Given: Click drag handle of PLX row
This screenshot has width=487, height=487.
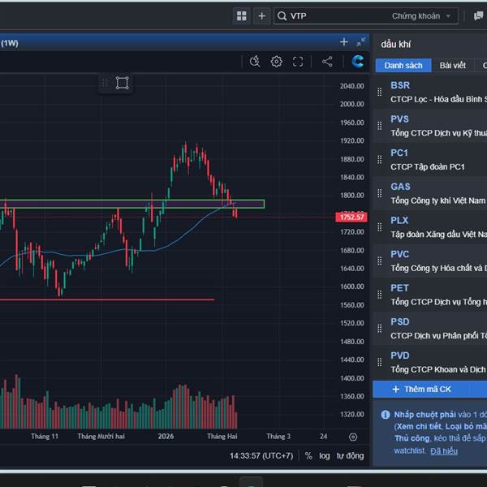Looking at the screenshot, I should coord(380,227).
